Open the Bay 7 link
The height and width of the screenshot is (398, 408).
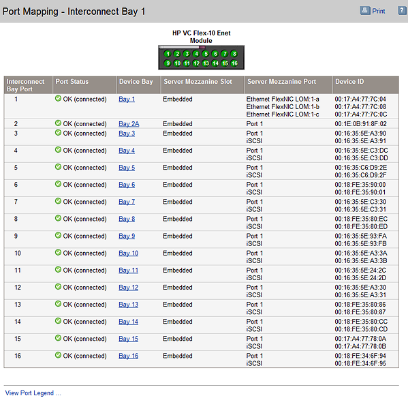pos(127,202)
